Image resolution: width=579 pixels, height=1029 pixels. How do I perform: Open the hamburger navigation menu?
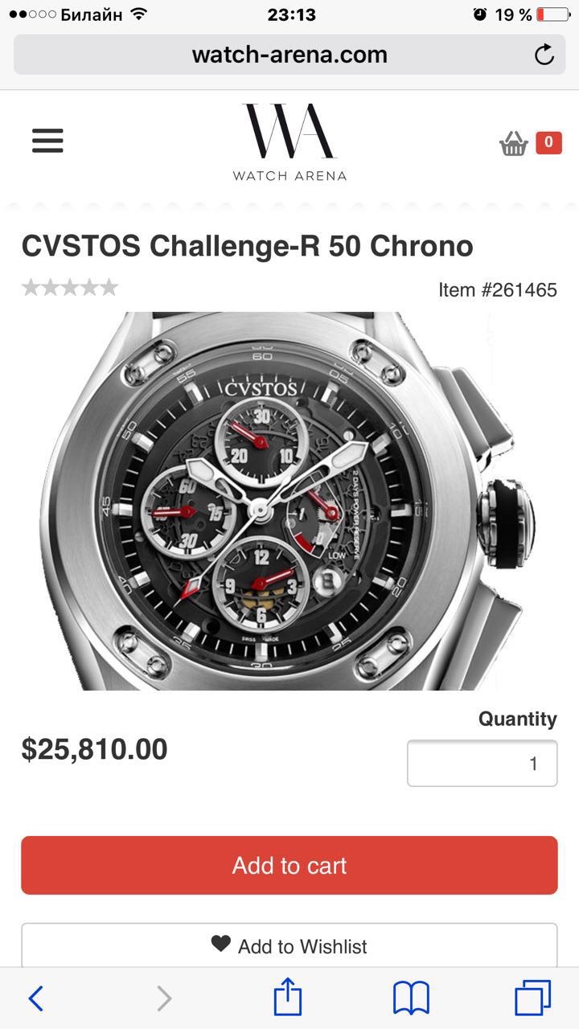click(x=47, y=141)
